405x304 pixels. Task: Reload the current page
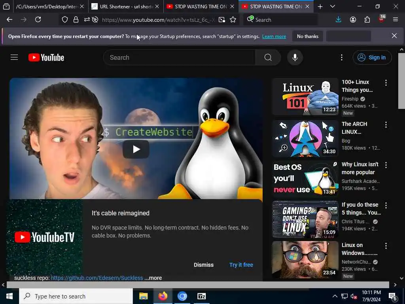(38, 20)
